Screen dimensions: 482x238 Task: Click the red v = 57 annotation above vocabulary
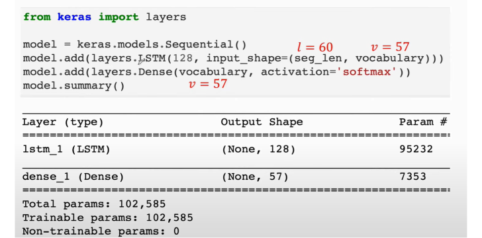tap(390, 47)
